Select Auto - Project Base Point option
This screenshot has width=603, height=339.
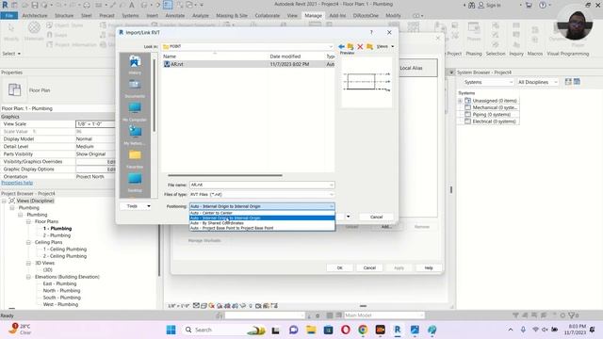click(262, 228)
